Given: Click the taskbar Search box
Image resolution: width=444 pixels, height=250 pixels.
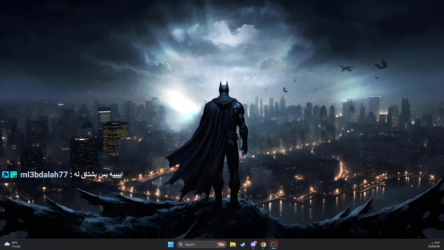Looking at the screenshot, I should (202, 244).
